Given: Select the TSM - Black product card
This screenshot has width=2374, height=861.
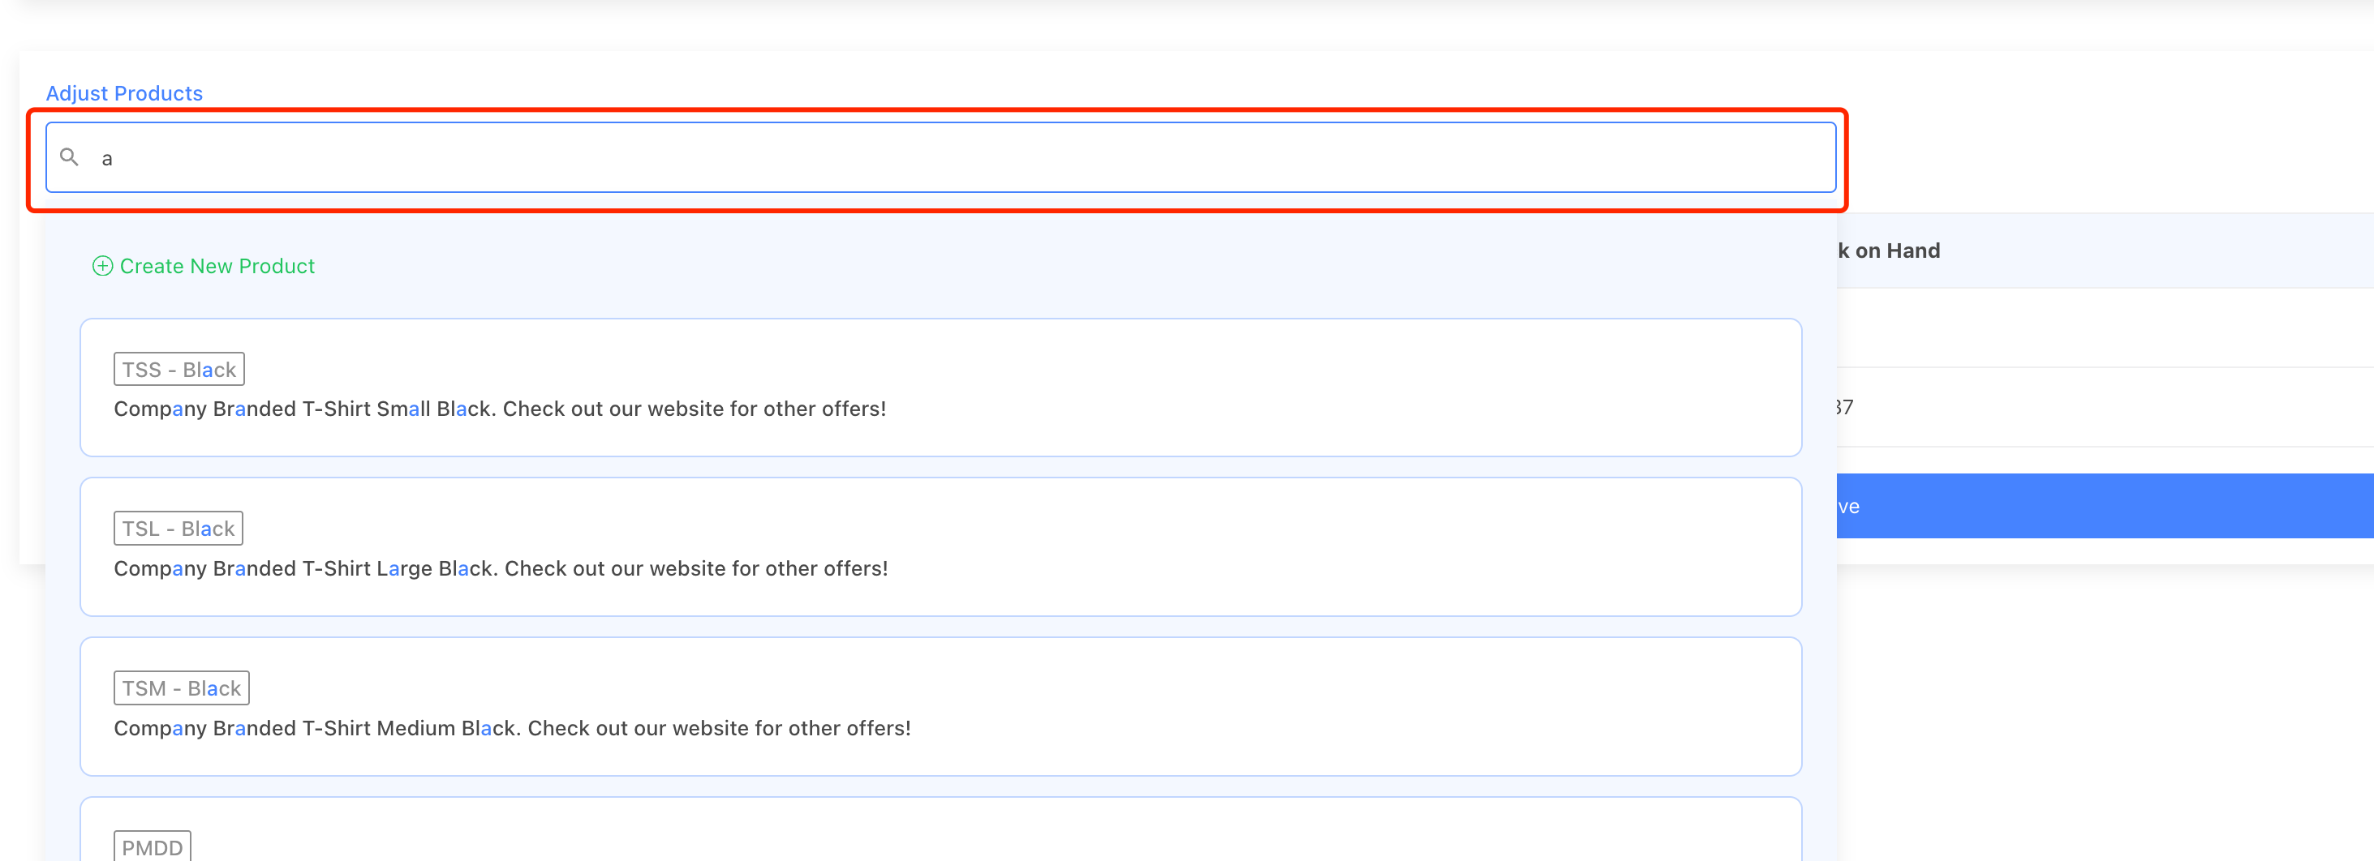Looking at the screenshot, I should [940, 705].
